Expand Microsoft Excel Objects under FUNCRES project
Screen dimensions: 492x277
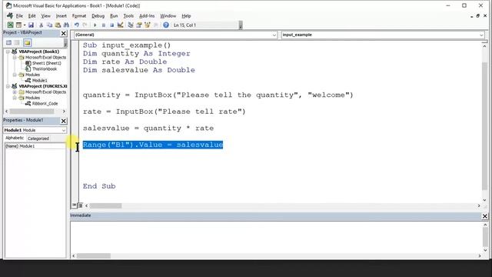tap(15, 92)
